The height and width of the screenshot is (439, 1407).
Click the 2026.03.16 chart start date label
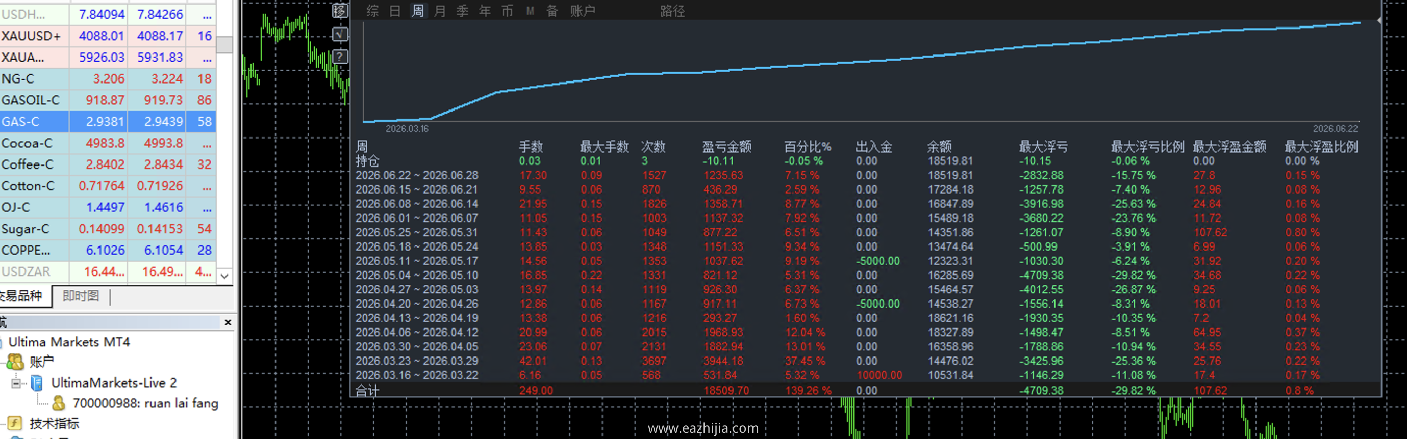[x=407, y=129]
